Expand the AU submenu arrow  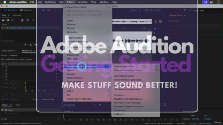point(109,95)
